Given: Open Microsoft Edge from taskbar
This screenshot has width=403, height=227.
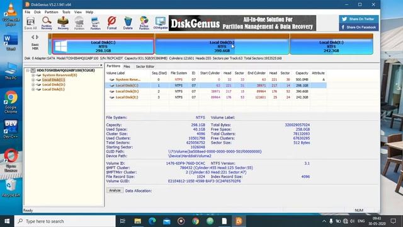Looking at the screenshot, I should click(x=152, y=221).
